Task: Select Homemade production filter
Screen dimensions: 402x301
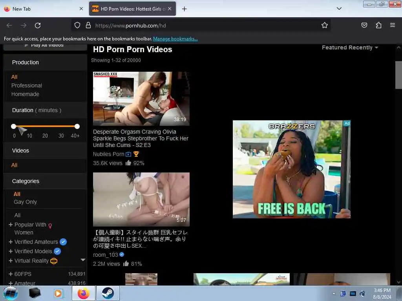Action: tap(25, 94)
